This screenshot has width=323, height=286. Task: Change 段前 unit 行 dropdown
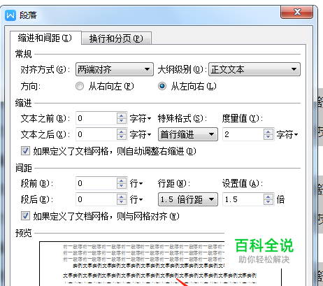point(136,183)
